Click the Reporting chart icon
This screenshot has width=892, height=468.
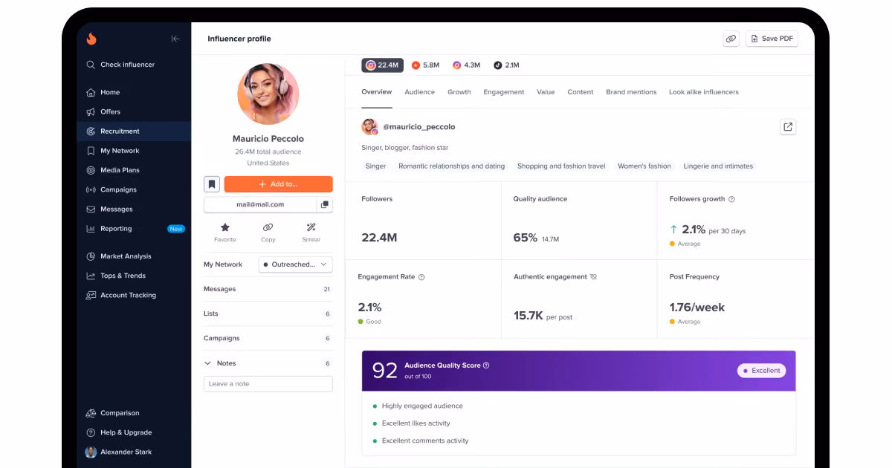[x=91, y=229]
